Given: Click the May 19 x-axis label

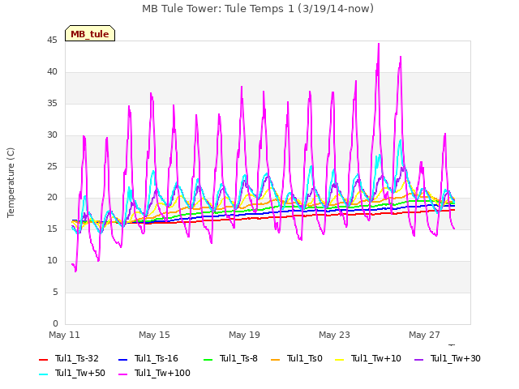Looking at the screenshot, I should [244, 335].
